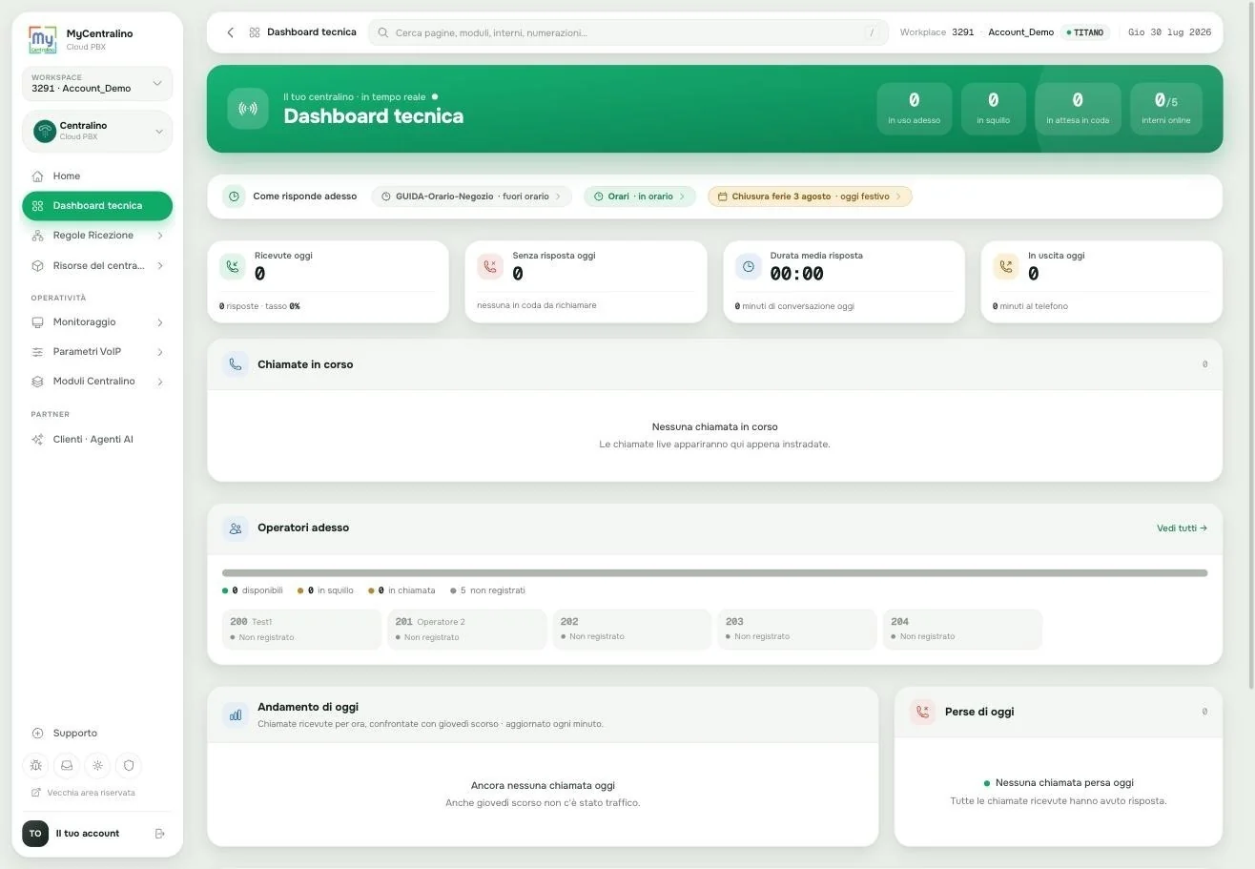Select operator card 204
The image size is (1255, 869).
tap(962, 630)
